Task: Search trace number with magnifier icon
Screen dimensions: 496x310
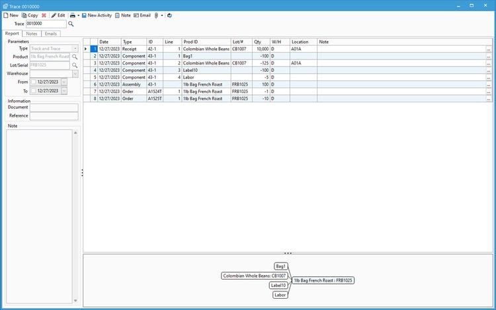Action: click(71, 24)
